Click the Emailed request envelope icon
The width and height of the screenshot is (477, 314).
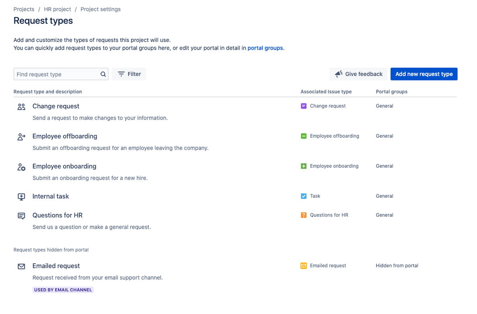[x=22, y=266]
